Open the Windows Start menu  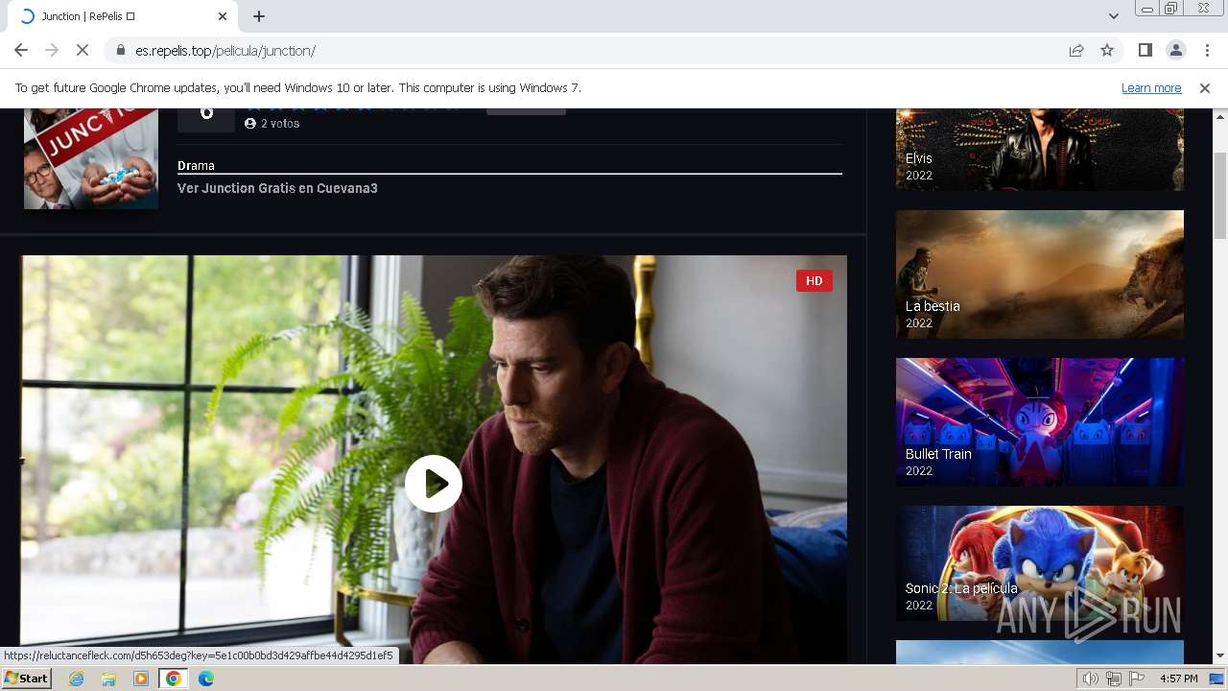(27, 679)
